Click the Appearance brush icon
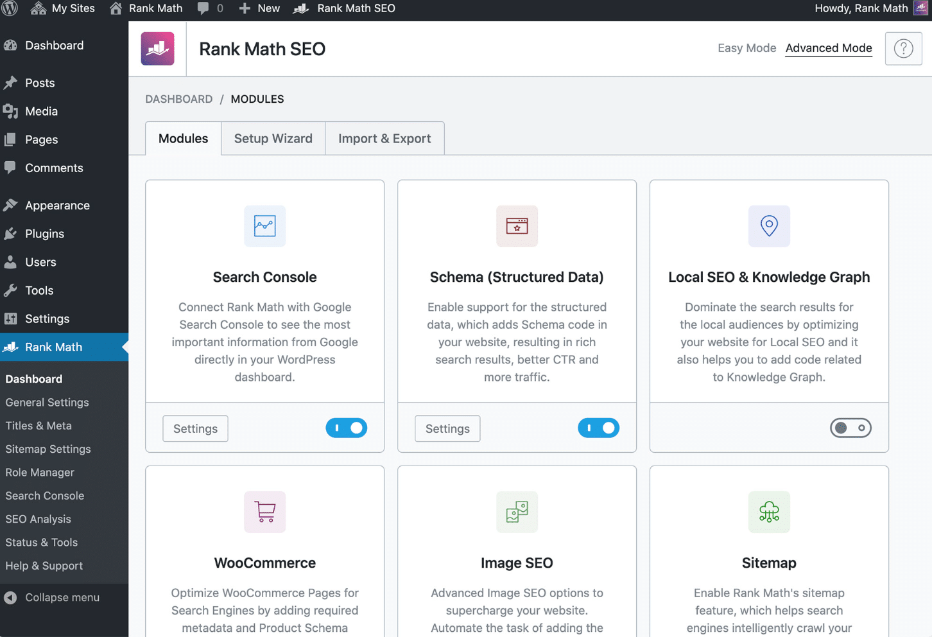 (x=10, y=205)
